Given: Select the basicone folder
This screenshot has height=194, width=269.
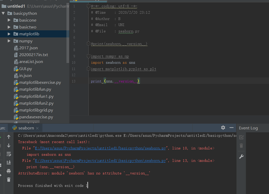Looking at the screenshot, I should (28, 20).
